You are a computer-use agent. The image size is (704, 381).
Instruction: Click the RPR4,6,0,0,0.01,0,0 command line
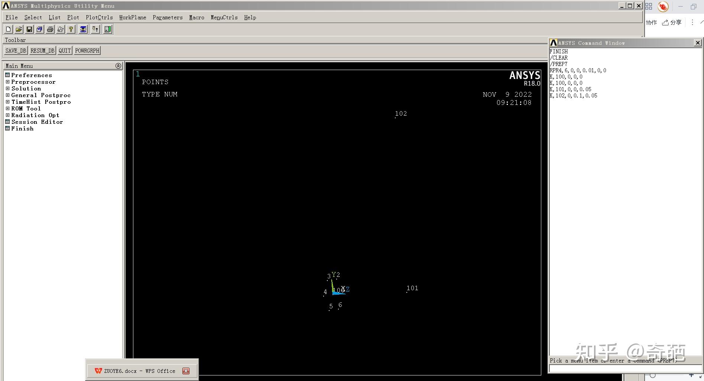tap(578, 70)
